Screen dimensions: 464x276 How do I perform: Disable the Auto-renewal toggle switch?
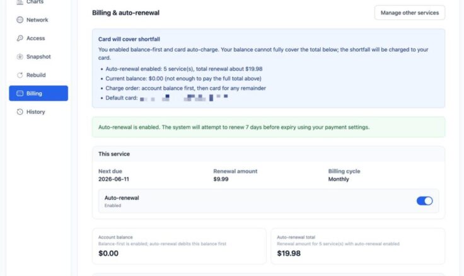coord(424,201)
